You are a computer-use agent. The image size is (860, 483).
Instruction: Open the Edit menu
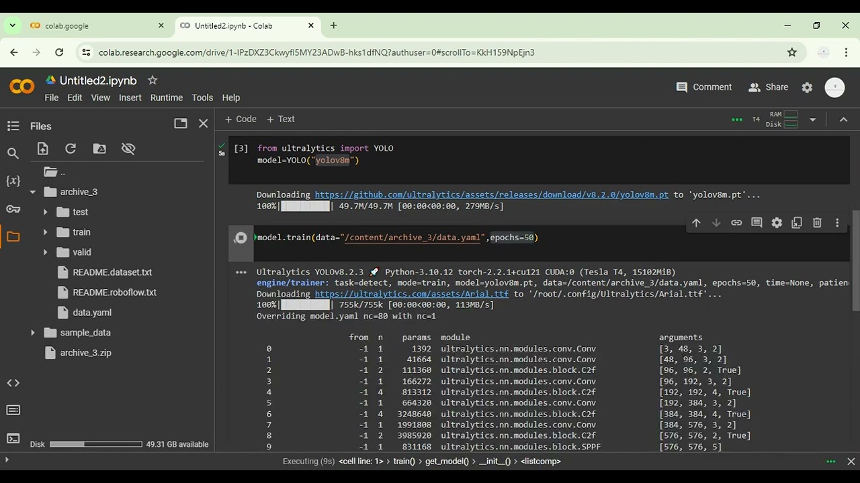click(x=75, y=97)
